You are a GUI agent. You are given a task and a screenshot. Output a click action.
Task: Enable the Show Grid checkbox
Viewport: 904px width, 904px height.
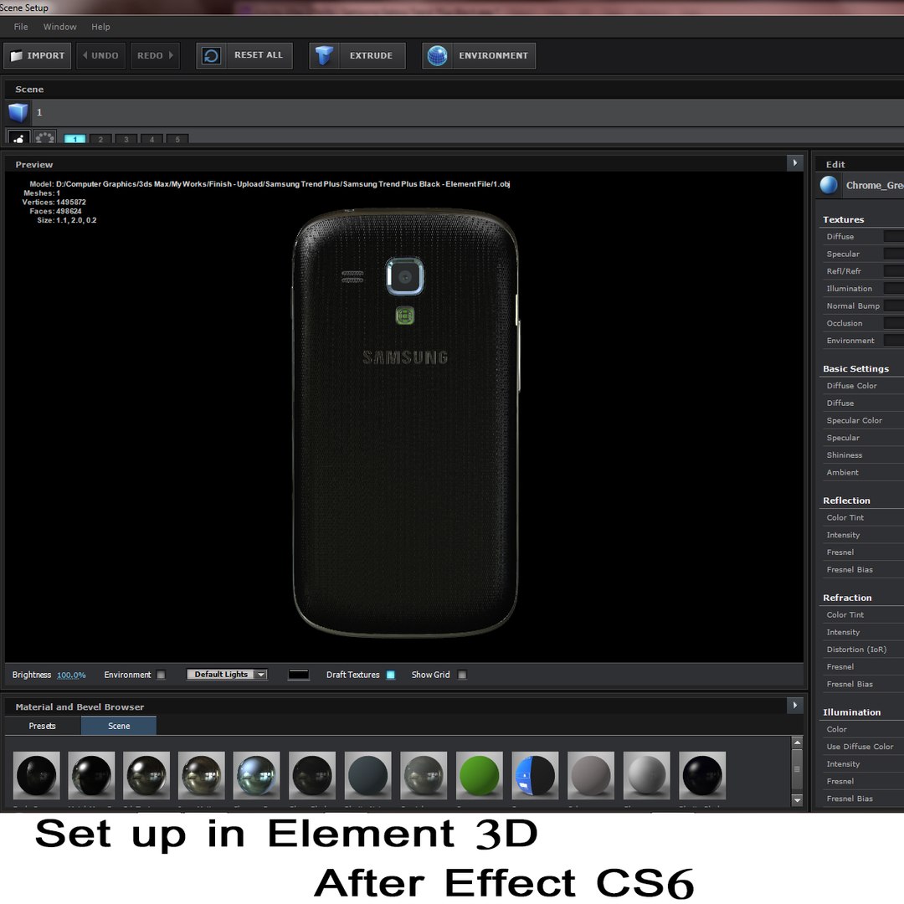click(x=462, y=675)
